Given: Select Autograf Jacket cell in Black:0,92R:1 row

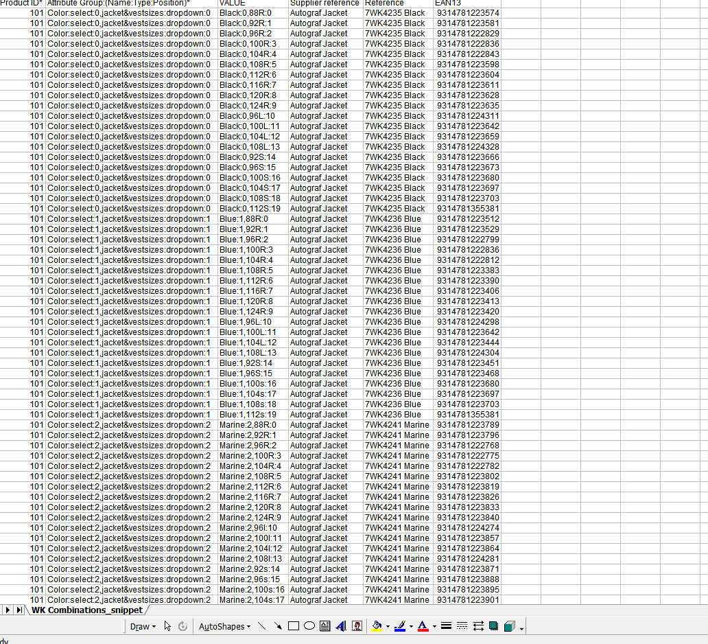Looking at the screenshot, I should pyautogui.click(x=326, y=23).
